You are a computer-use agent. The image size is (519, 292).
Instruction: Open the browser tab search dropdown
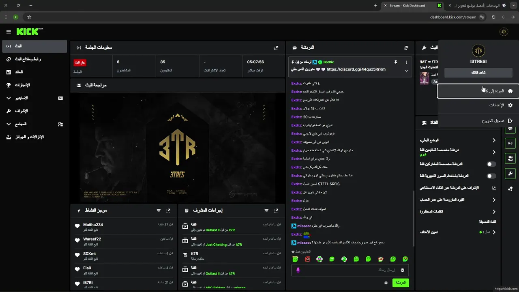coord(513,6)
